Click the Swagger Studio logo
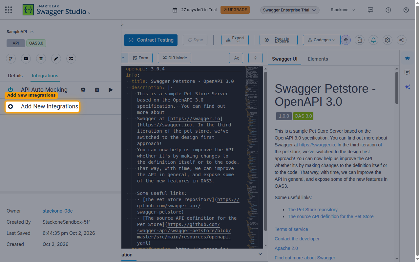 pos(56,10)
